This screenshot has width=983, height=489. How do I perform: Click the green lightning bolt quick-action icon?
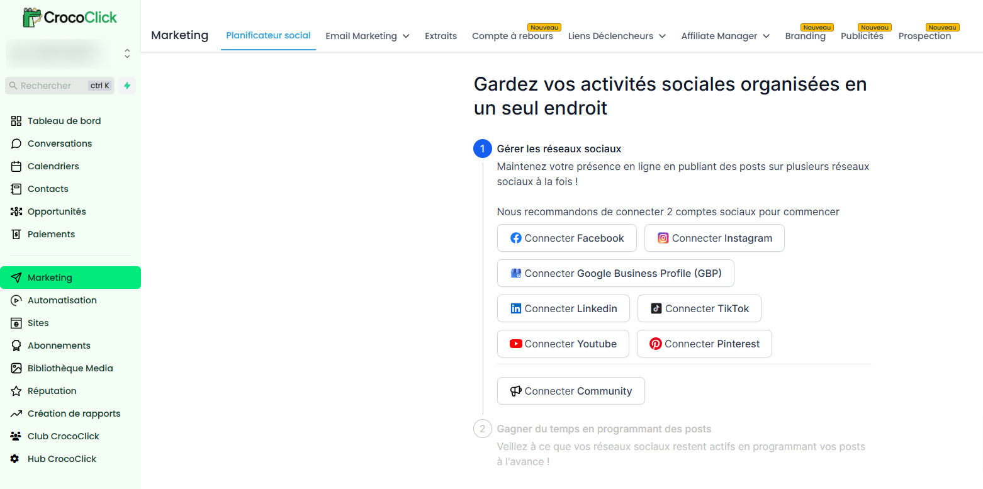click(127, 86)
